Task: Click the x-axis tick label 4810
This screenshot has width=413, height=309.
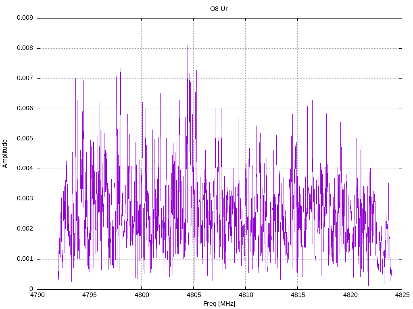Action: (246, 295)
